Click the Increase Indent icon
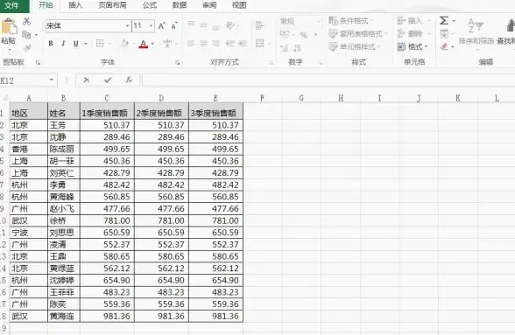515x335 pixels. tap(243, 44)
